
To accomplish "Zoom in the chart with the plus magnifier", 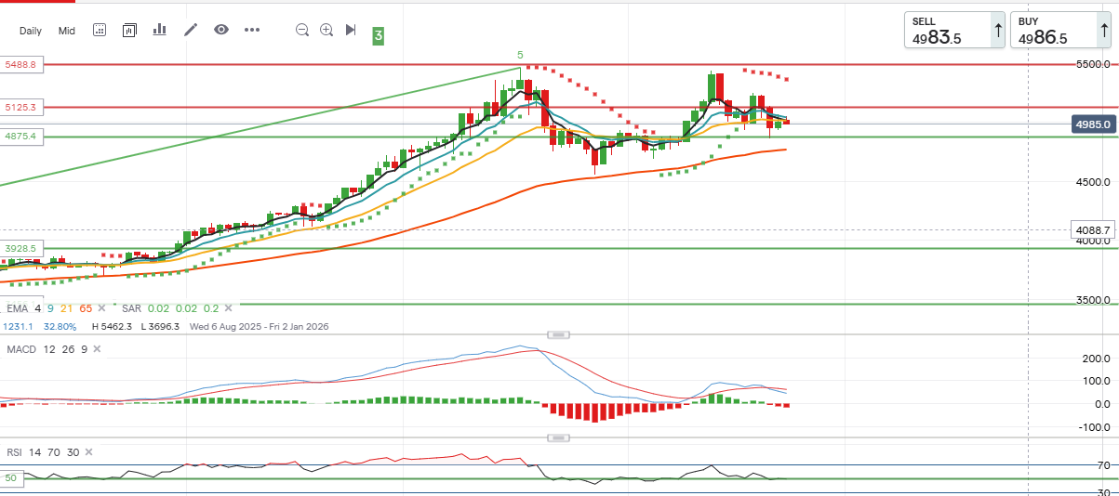I will pyautogui.click(x=326, y=30).
